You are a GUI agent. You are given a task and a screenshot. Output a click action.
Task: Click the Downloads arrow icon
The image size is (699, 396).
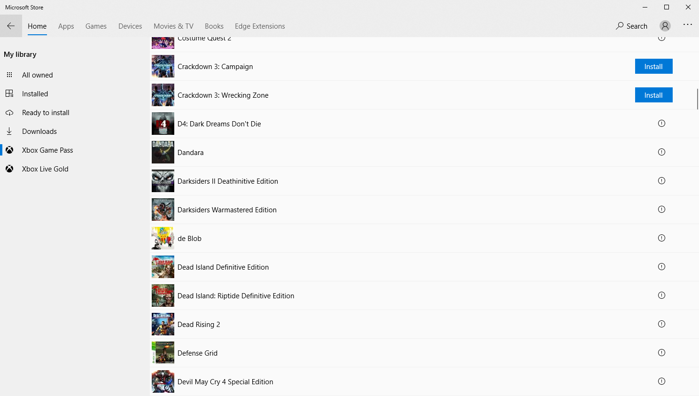(x=9, y=132)
